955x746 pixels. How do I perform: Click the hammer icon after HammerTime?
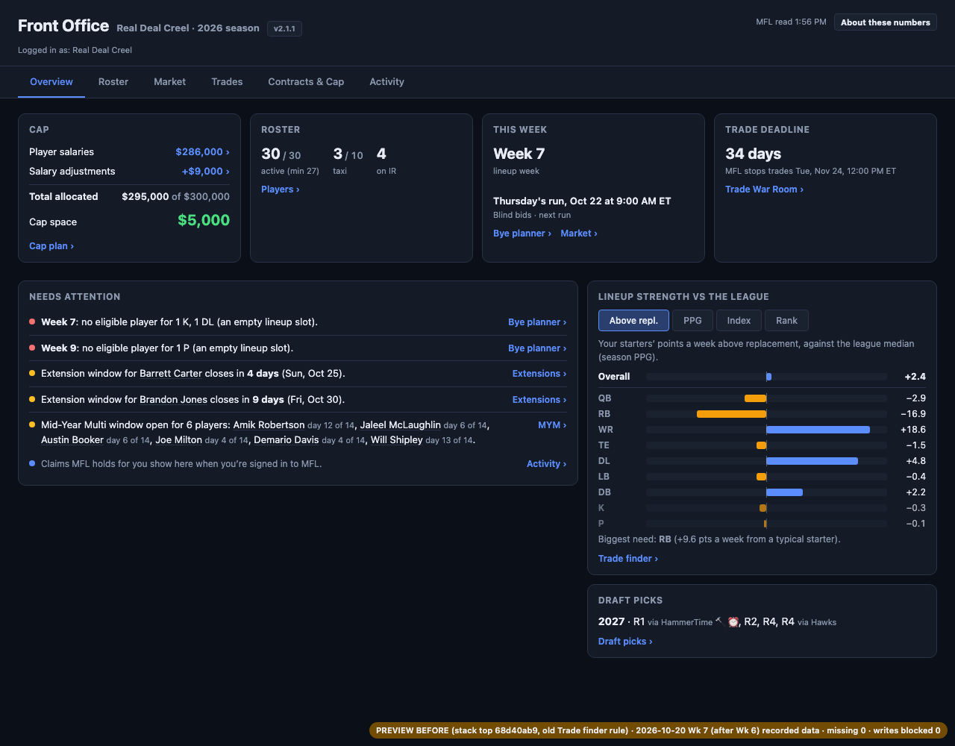click(x=718, y=621)
